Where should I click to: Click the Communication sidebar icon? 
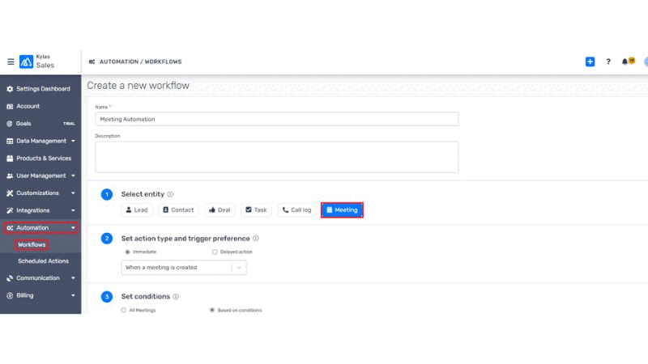10,278
